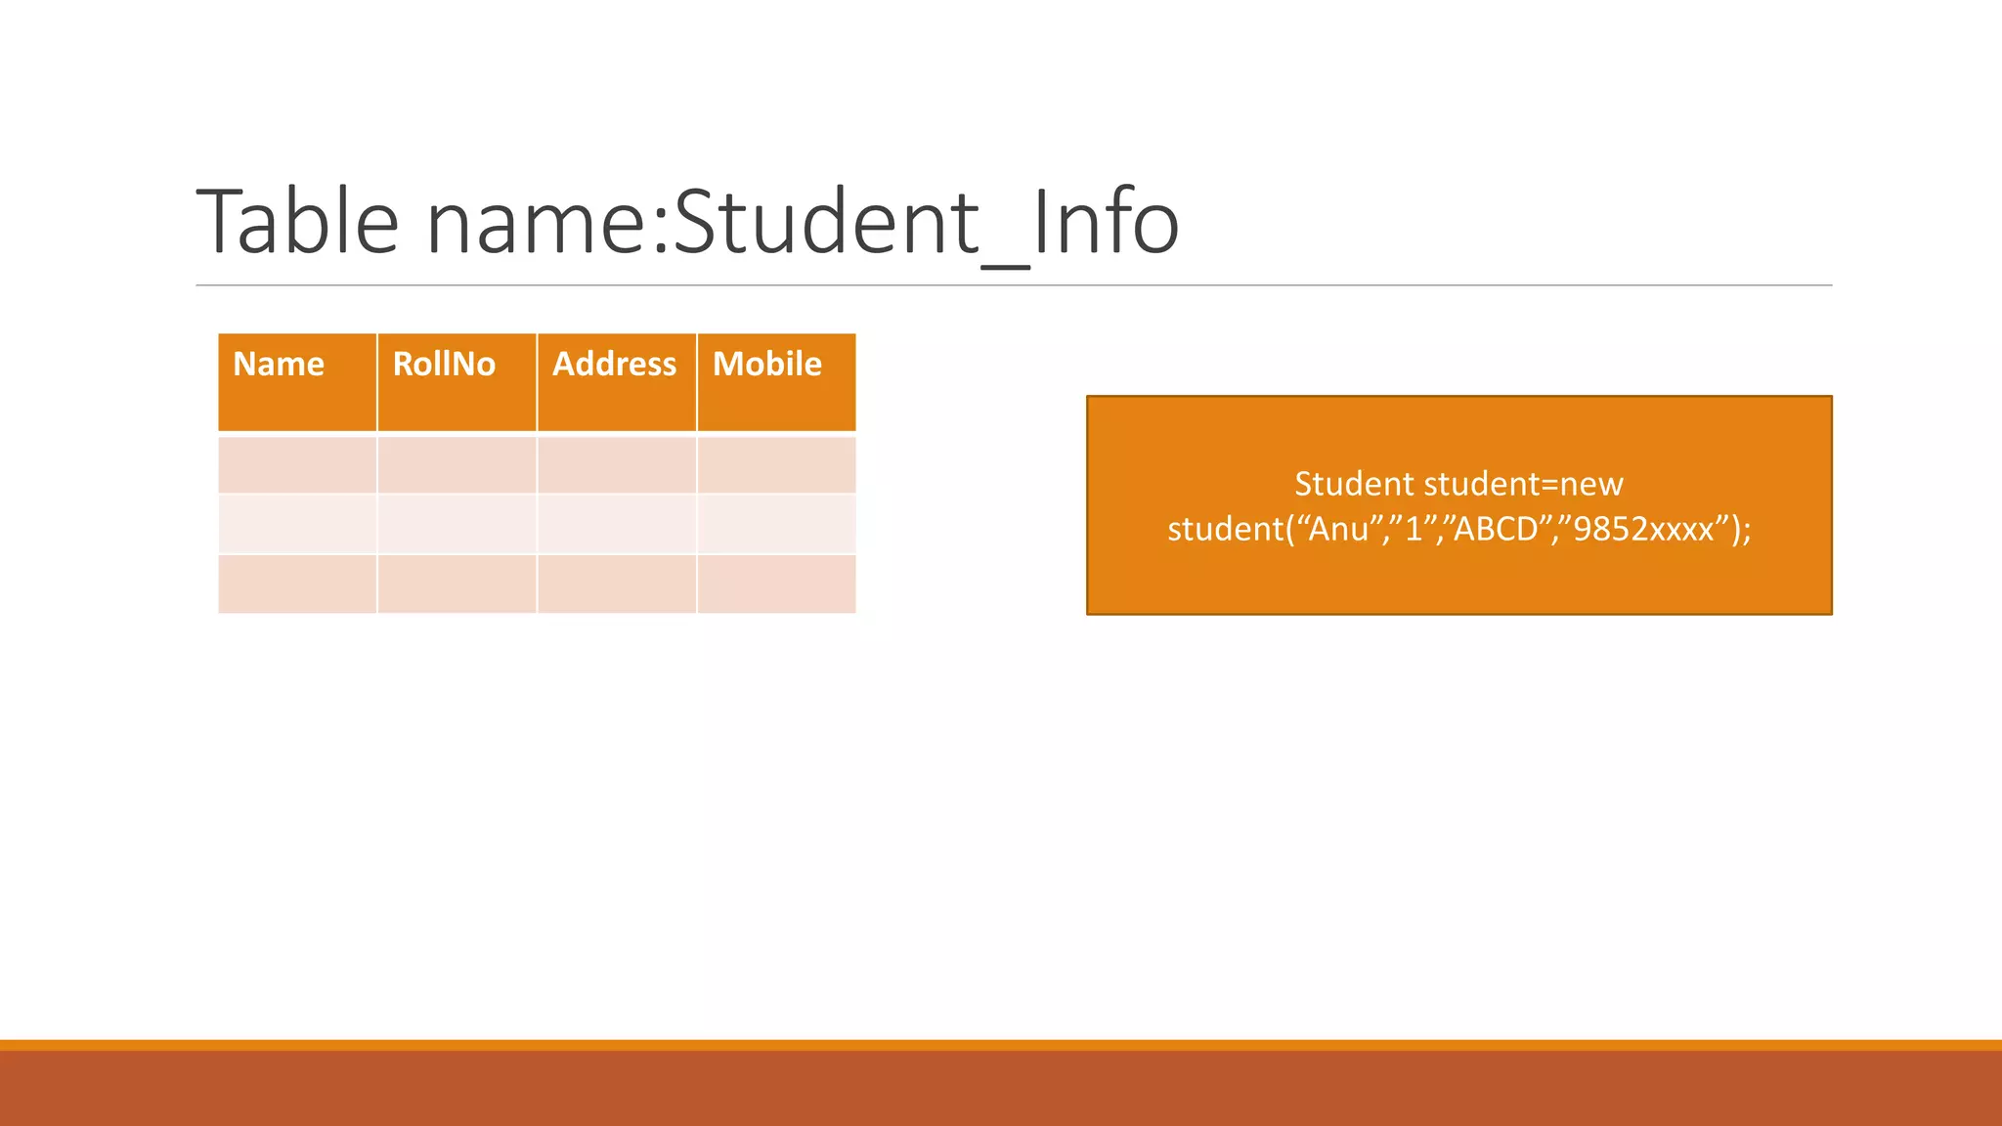Screen dimensions: 2002x1126
Task: Click first empty cell under Mobile
Action: [x=776, y=464]
